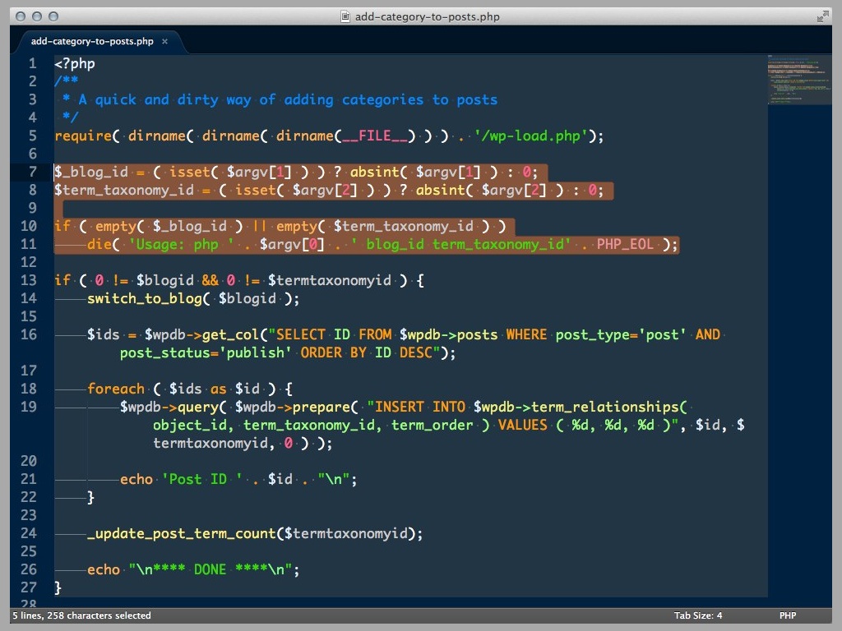Viewport: 842px width, 631px height.
Task: Open the Tab Size: 4 selector
Action: point(697,615)
